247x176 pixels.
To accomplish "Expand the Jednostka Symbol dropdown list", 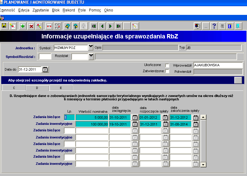I will pyautogui.click(x=91, y=47).
